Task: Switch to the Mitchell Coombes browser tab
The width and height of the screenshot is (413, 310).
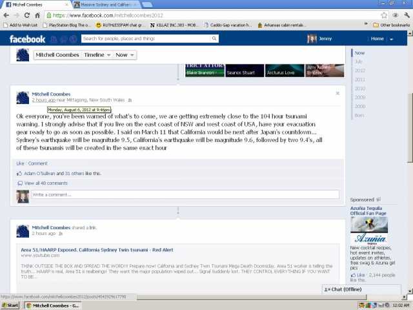Action: pyautogui.click(x=36, y=5)
